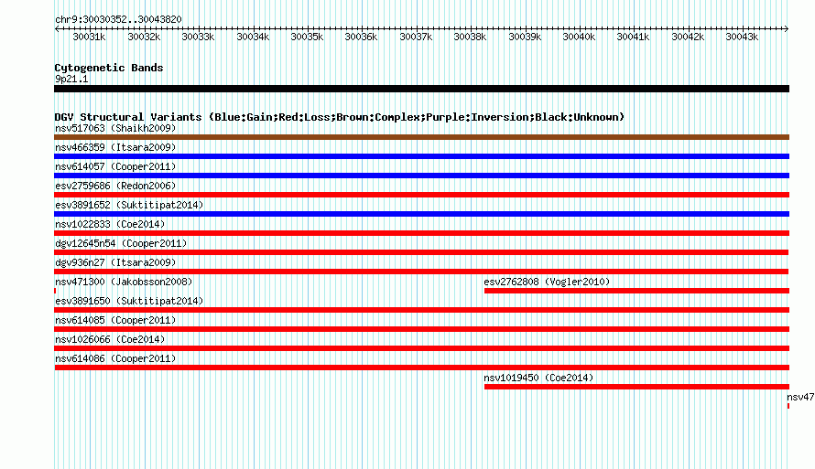
Task: Open nsv517063 (Shaikh2009) variant label
Action: [x=115, y=128]
